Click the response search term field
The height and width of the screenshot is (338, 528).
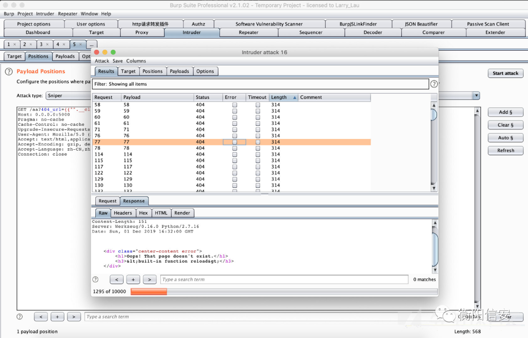[x=284, y=279]
